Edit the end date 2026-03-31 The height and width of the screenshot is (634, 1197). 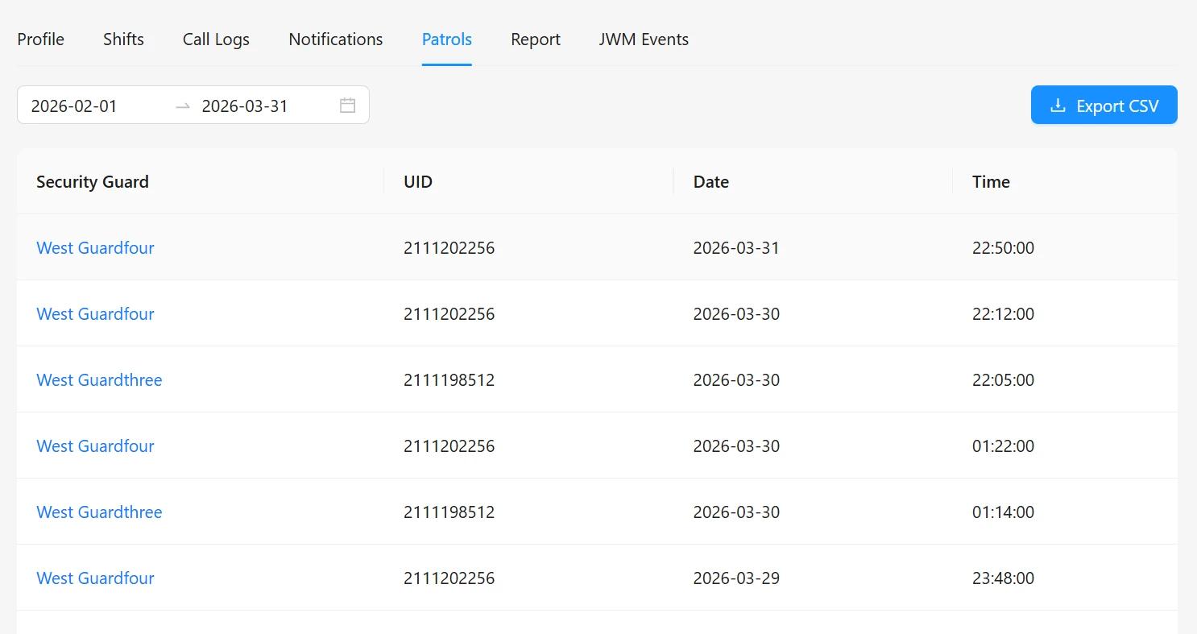click(245, 106)
